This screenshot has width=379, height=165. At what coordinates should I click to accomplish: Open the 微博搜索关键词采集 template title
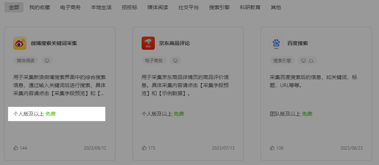coord(54,44)
